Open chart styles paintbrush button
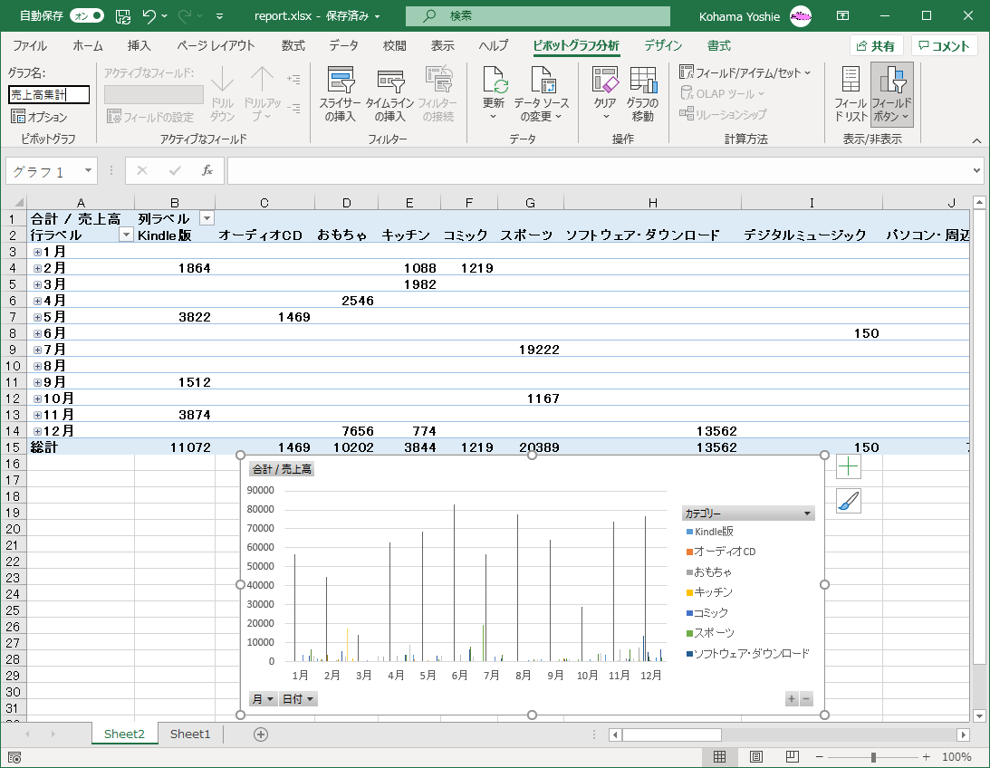The image size is (990, 768). click(x=849, y=501)
